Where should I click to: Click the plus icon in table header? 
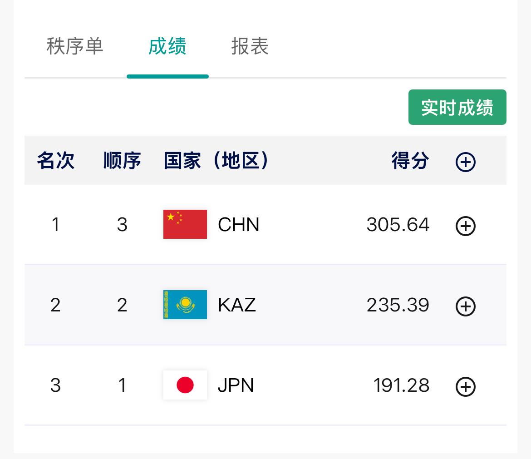(465, 162)
